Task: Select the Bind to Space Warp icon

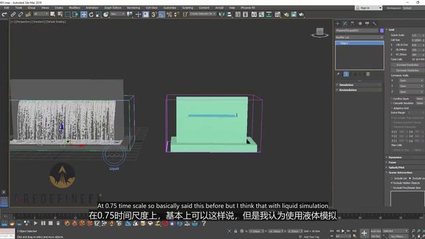Action: (x=28, y=15)
